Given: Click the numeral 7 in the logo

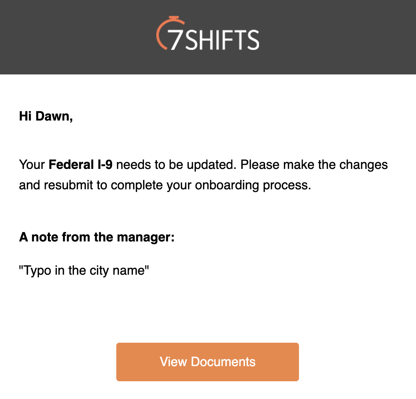Looking at the screenshot, I should tap(176, 40).
